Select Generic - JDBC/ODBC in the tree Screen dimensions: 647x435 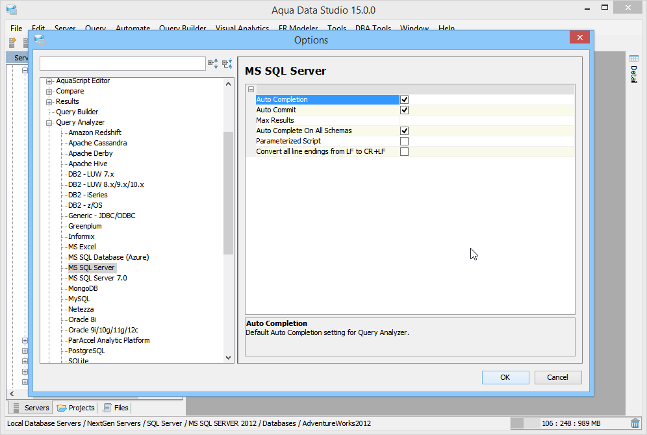pyautogui.click(x=102, y=216)
